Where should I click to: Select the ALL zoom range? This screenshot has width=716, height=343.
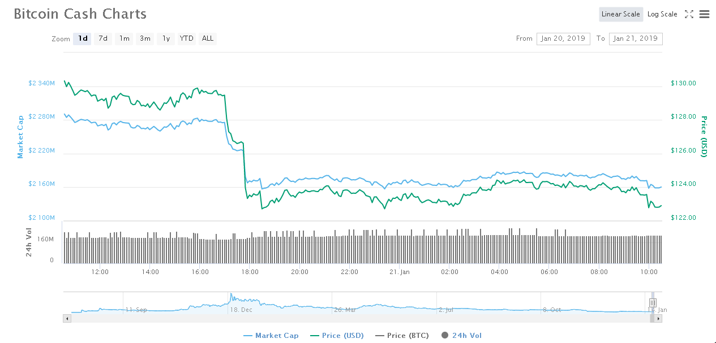[x=208, y=38]
